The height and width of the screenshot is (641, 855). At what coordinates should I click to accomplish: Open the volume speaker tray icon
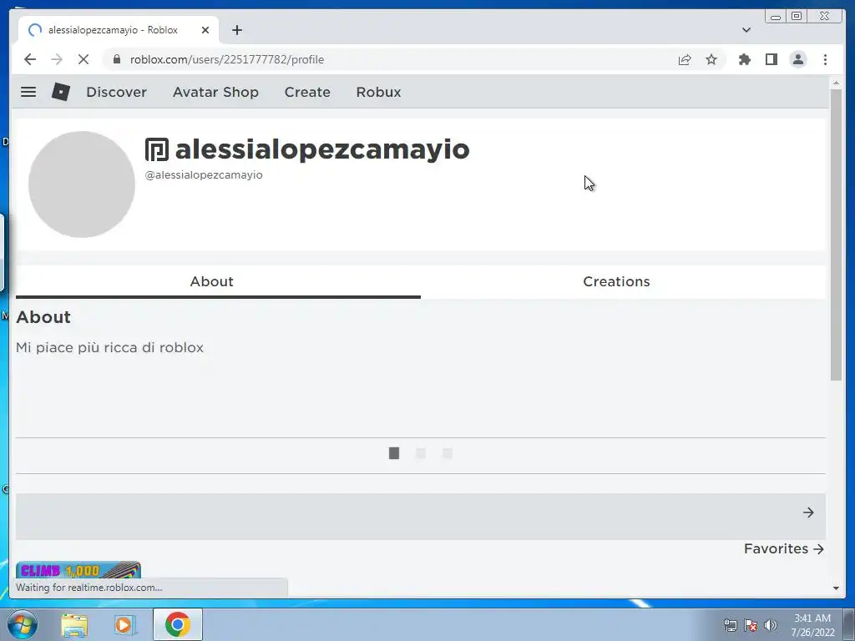point(771,625)
